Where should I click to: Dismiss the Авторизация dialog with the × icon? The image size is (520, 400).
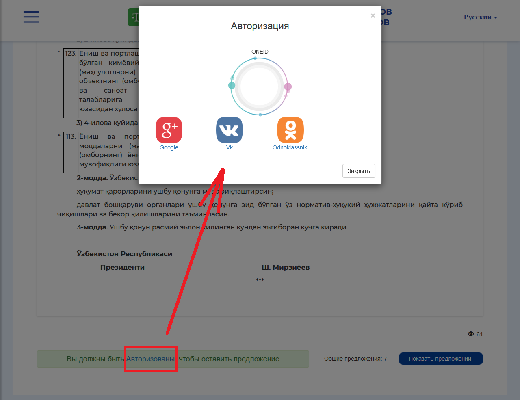[373, 16]
